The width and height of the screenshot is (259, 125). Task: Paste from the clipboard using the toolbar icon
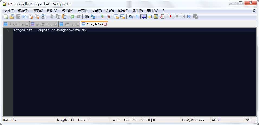pos(64,17)
